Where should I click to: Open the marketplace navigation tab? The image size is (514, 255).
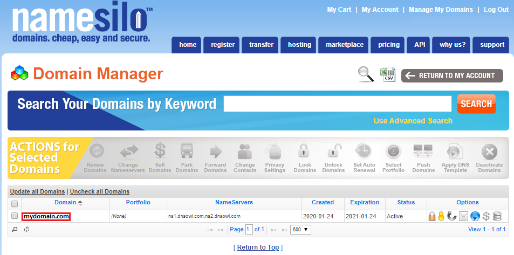click(344, 45)
